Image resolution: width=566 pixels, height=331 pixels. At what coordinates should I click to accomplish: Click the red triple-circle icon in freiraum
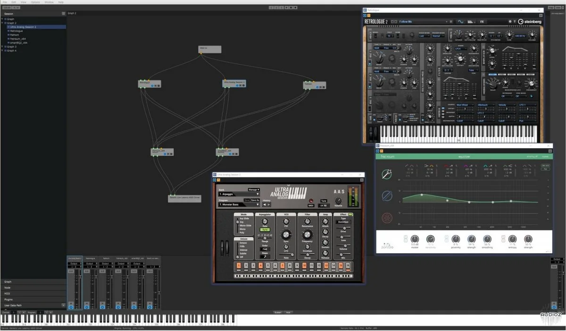click(387, 218)
